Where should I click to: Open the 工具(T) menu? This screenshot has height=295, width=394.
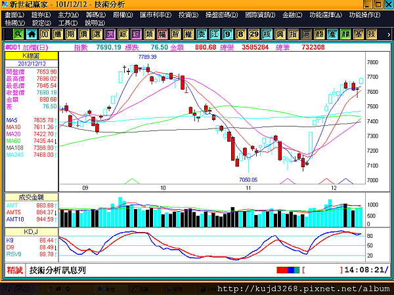(68, 23)
